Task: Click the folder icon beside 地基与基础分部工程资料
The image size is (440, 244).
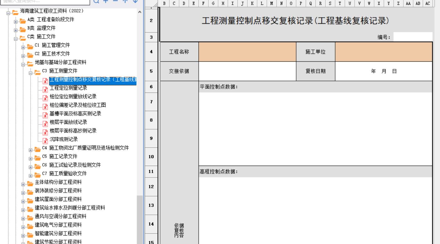Action: click(x=30, y=64)
